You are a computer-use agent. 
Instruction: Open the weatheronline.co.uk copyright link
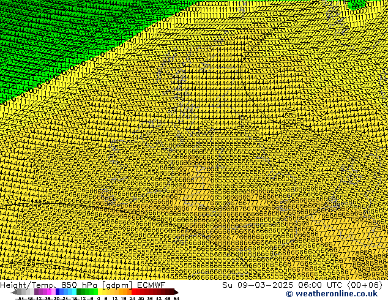point(332,294)
